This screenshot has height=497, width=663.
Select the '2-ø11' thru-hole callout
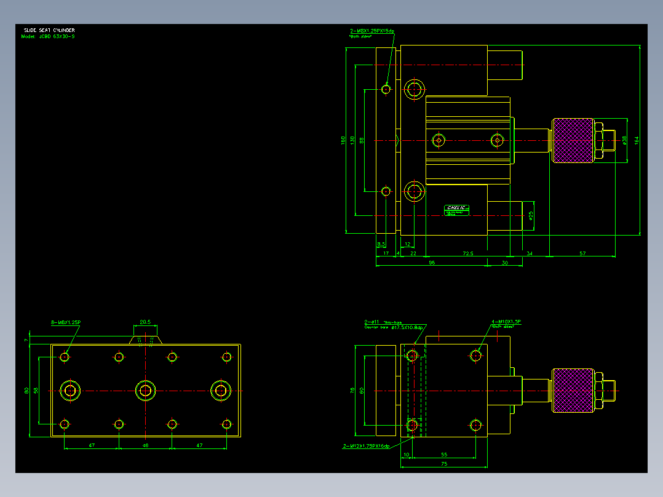[372, 322]
